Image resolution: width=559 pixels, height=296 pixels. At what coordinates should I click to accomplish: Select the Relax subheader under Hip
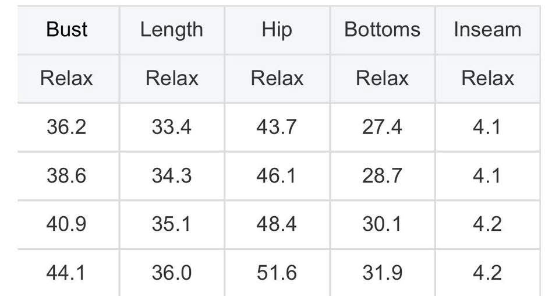pos(277,79)
